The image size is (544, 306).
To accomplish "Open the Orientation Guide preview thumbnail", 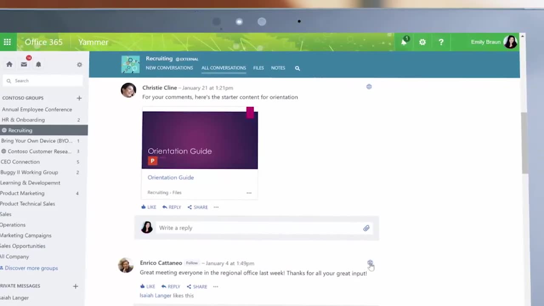I will pyautogui.click(x=200, y=140).
